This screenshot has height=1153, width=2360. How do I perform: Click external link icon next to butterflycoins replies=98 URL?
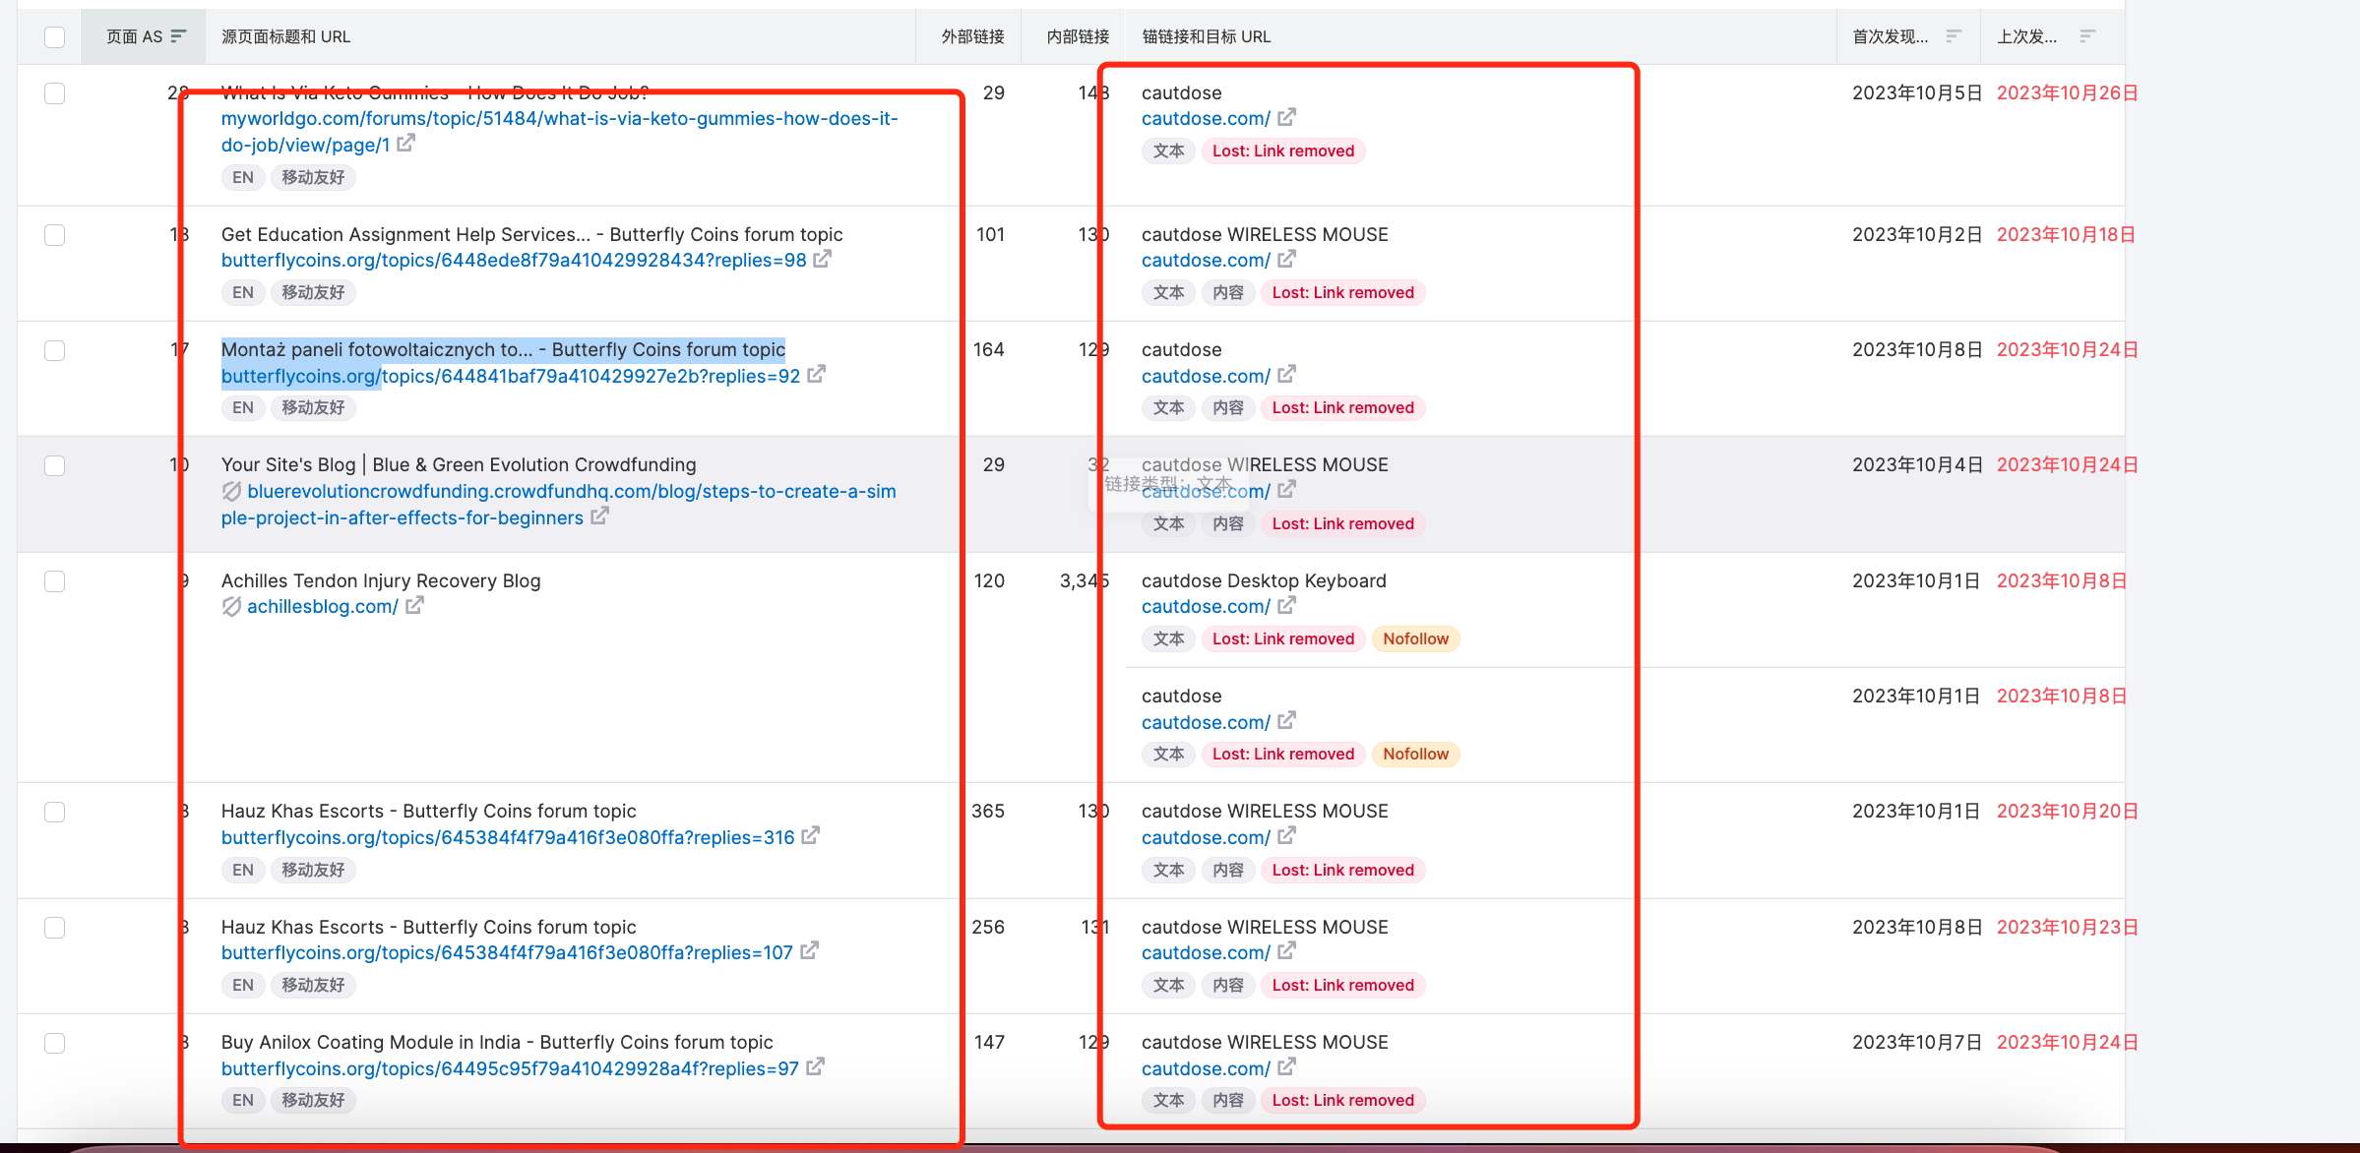[x=823, y=259]
